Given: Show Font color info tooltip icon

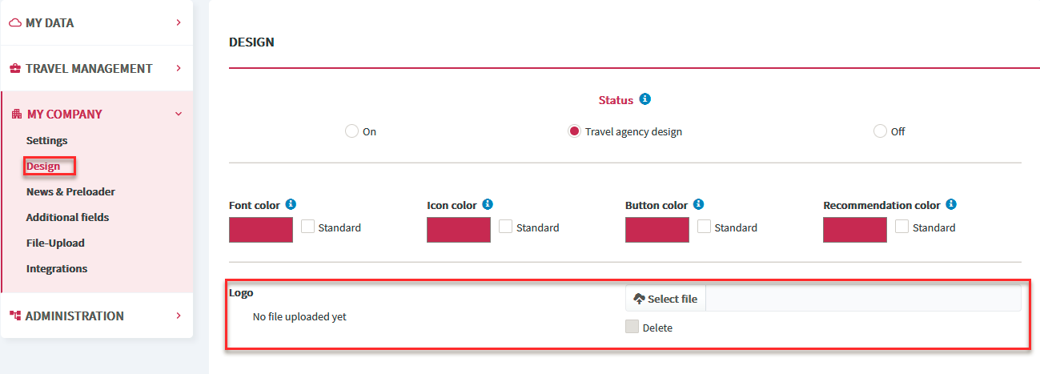Looking at the screenshot, I should tap(291, 204).
